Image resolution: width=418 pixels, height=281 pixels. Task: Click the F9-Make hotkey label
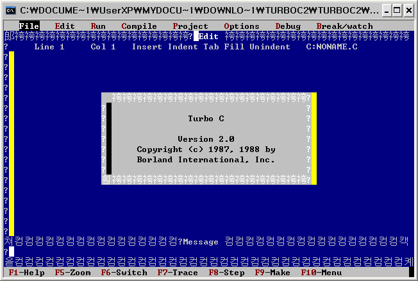(x=272, y=273)
